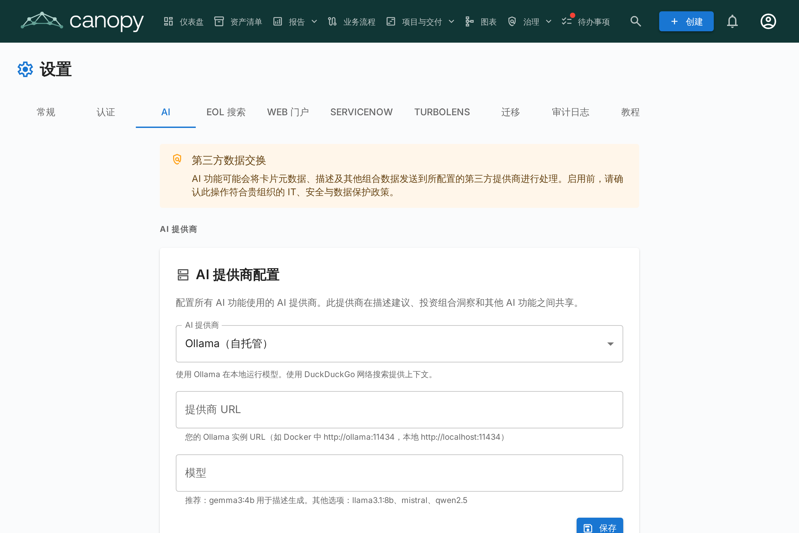
Task: Switch to the 认证 tab
Action: pyautogui.click(x=106, y=112)
